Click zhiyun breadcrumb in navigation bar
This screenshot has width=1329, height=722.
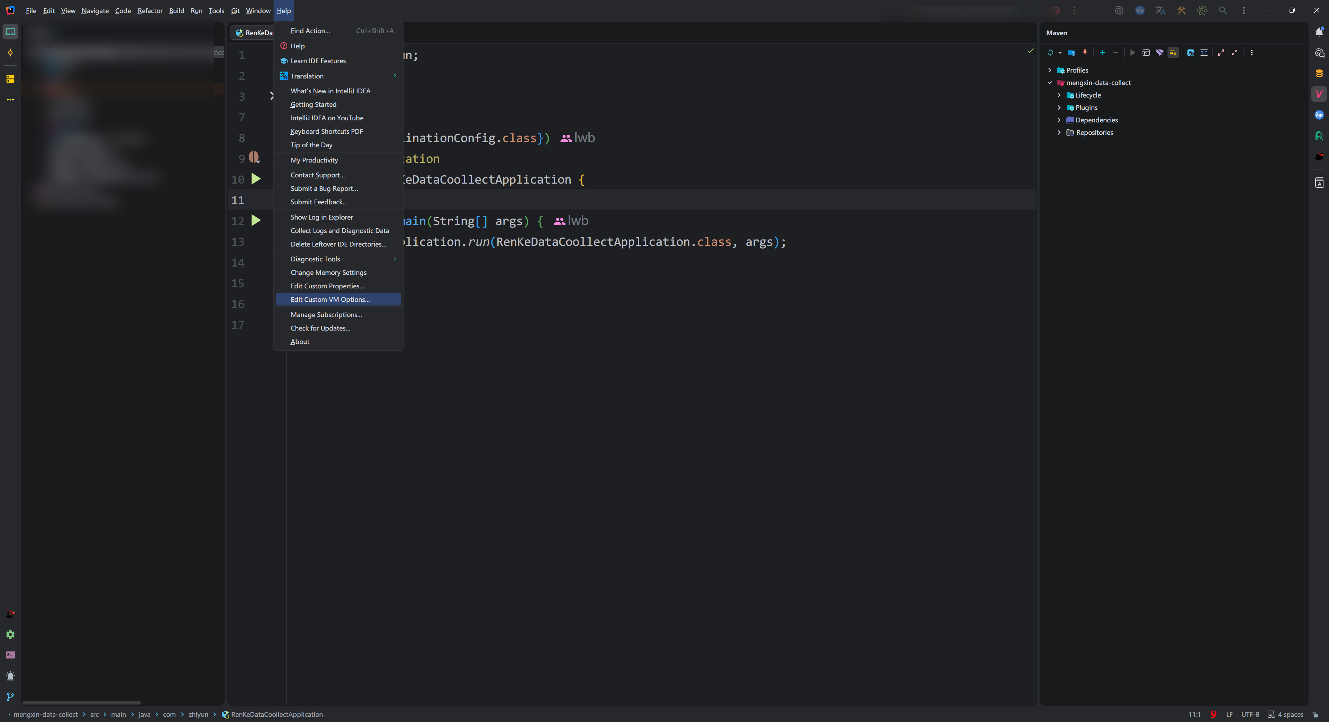[198, 714]
